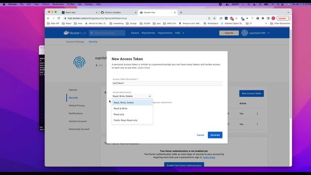Click the New Access Token button

252,93
